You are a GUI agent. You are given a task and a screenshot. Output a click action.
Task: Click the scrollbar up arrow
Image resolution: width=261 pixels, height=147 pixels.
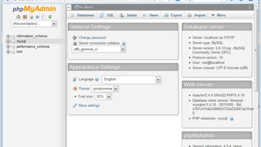(x=256, y=6)
